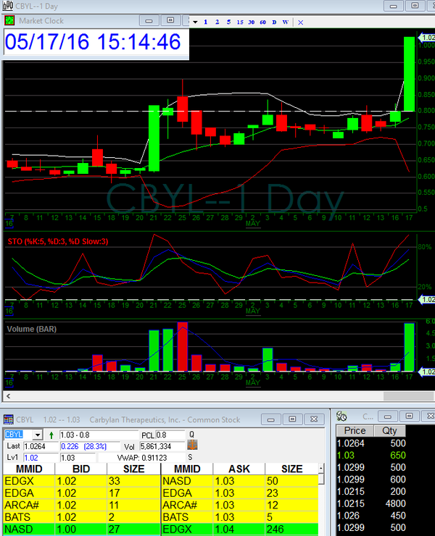Click the tallest red volume bar on the 25th
The width and height of the screenshot is (435, 536).
(x=183, y=347)
